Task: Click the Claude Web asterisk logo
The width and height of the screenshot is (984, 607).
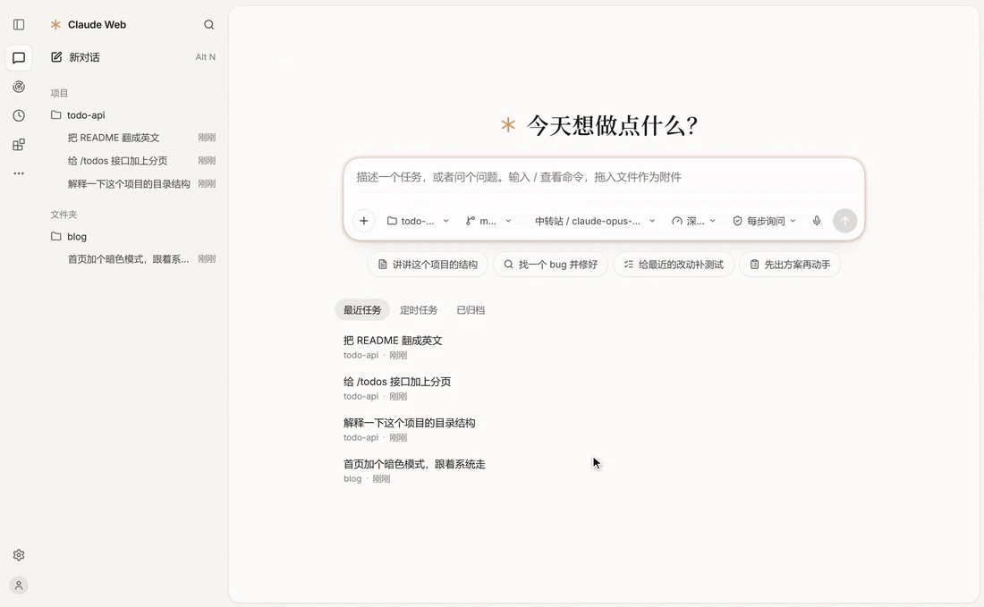Action: tap(55, 24)
